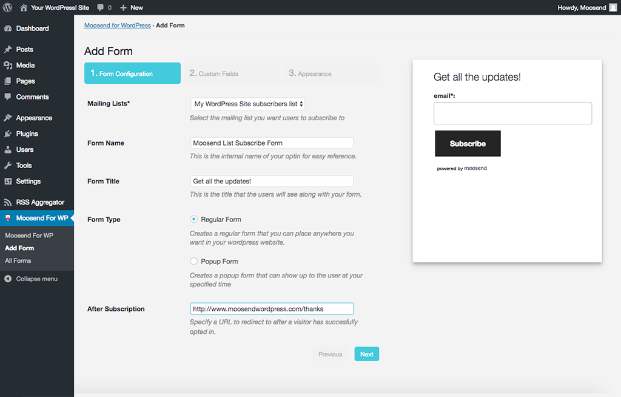Click the Form Name input field
This screenshot has height=397, width=621.
click(272, 143)
